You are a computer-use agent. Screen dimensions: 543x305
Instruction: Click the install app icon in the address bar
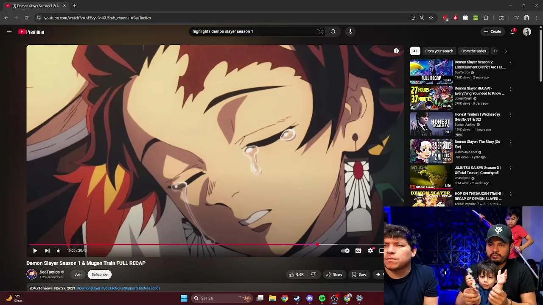coord(413,18)
